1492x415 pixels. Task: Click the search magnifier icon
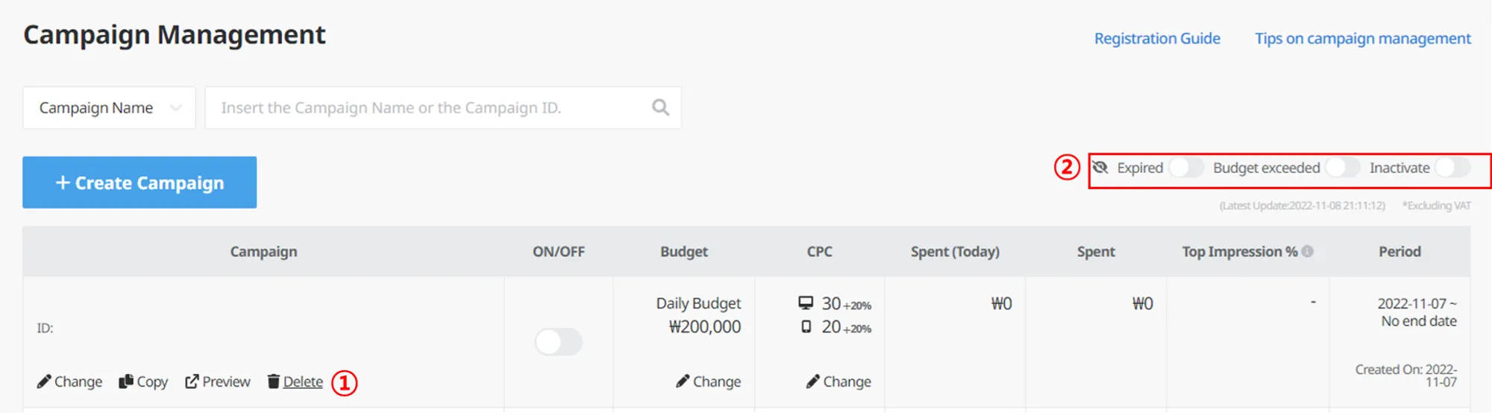coord(660,107)
